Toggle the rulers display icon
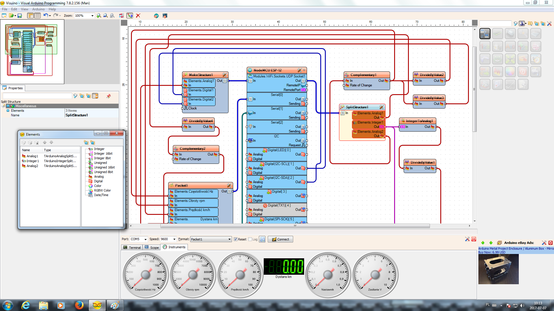 pos(31,16)
